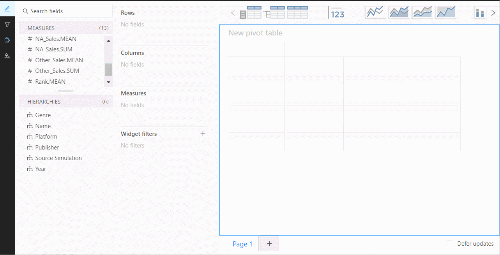Select the Publisher hierarchy
Image resolution: width=500 pixels, height=255 pixels.
tap(47, 148)
